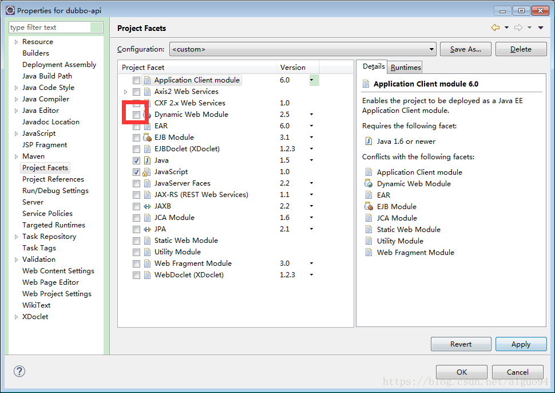Click the Static Web Module facet icon in list
This screenshot has width=555, height=393.
click(147, 241)
